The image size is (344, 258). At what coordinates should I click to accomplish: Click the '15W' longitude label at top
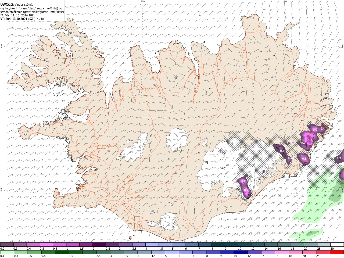(x=285, y=1)
